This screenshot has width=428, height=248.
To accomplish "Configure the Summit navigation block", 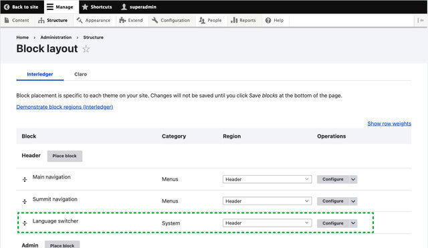I will pos(333,201).
